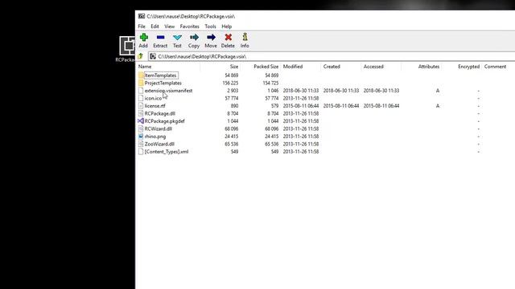Select the RCPackage.dll file name

[x=160, y=113]
